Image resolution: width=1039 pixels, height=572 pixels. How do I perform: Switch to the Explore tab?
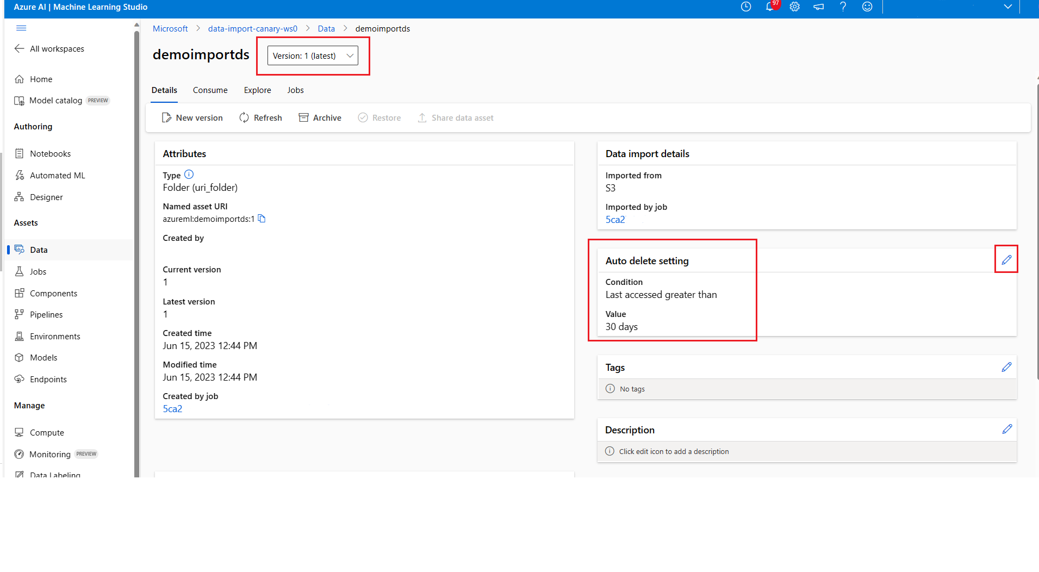coord(257,90)
